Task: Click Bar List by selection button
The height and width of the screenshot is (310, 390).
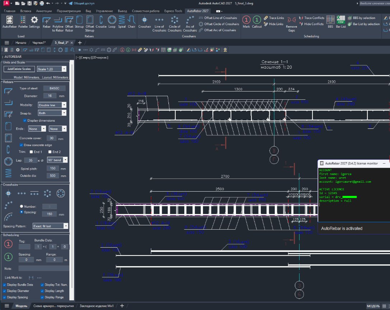Action: (364, 24)
